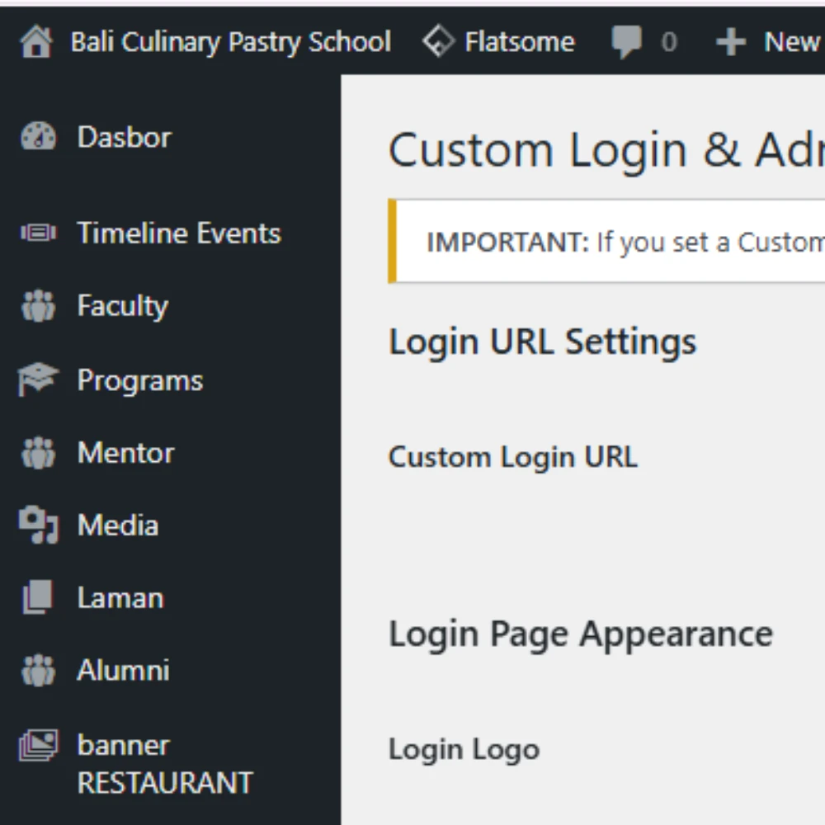Go to the Dasbor menu label
Viewport: 825px width, 825px height.
[x=125, y=137]
